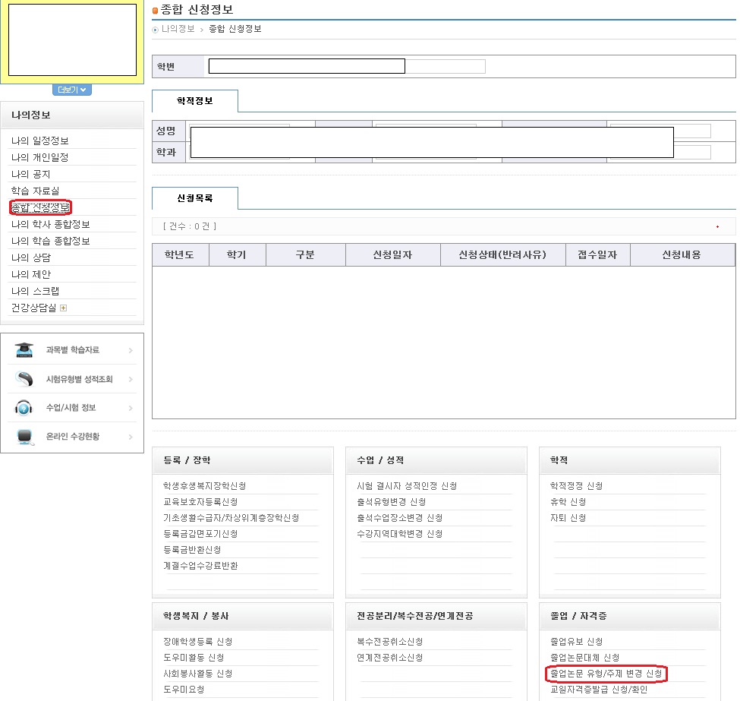Click the arrow beside 온라인 수강현황
This screenshot has height=701, width=740.
131,437
